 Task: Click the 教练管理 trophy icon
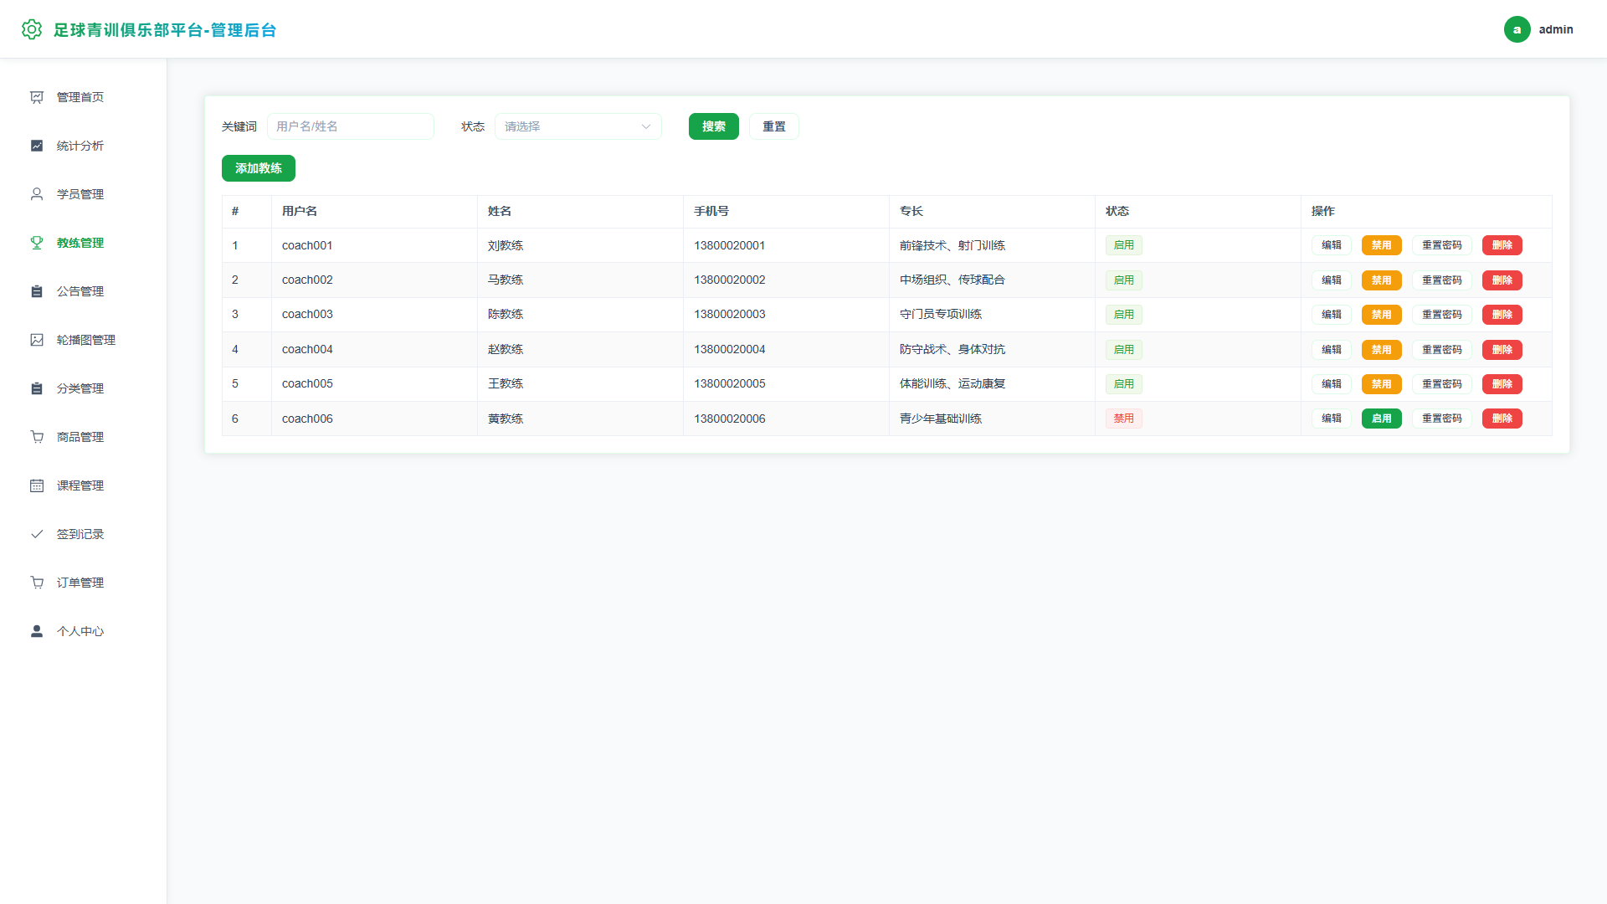click(x=37, y=243)
